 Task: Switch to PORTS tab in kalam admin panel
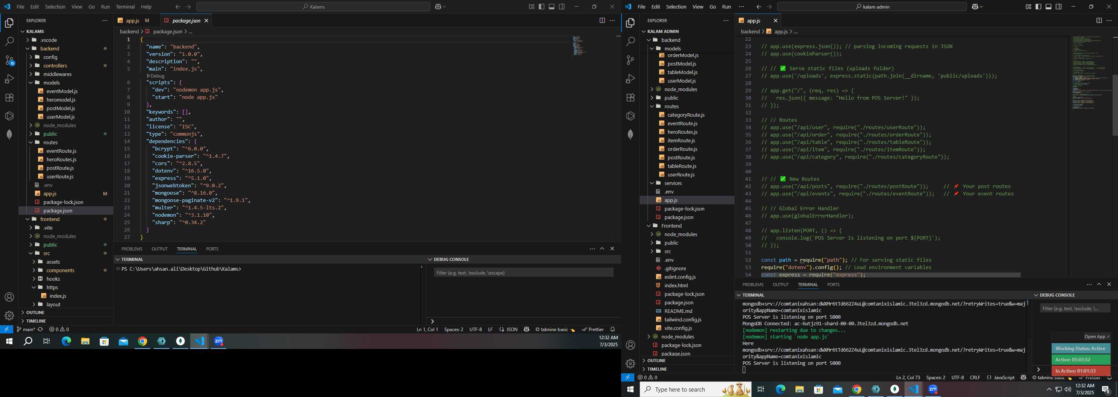(833, 284)
